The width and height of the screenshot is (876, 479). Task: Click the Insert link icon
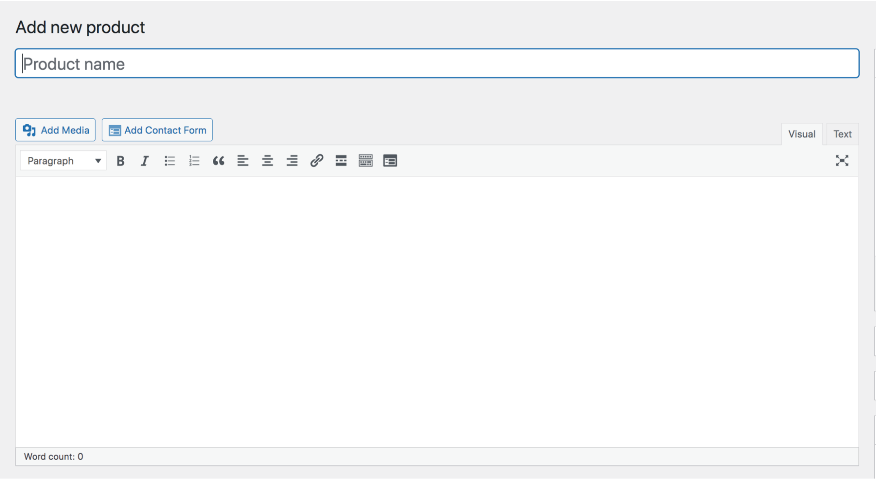pyautogui.click(x=316, y=160)
